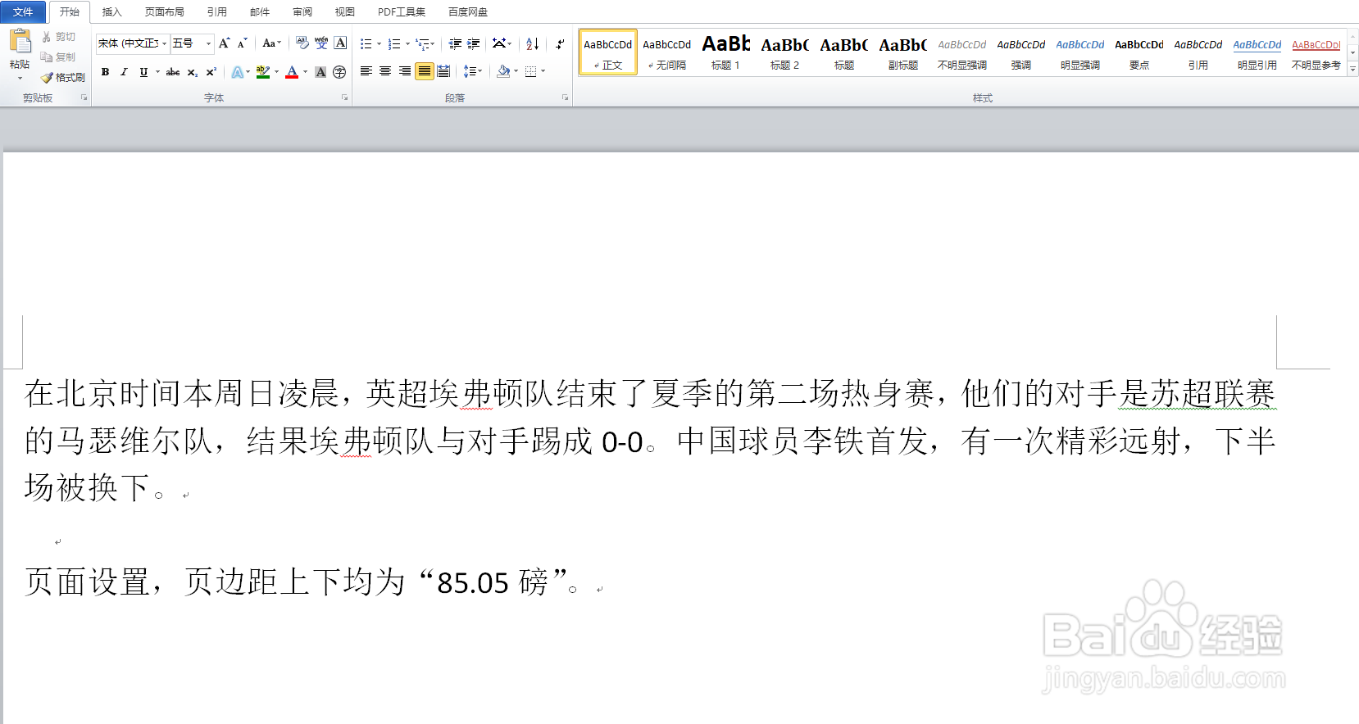Screen dimensions: 1359x724
Task: Switch to the 引用 References tab
Action: (216, 11)
